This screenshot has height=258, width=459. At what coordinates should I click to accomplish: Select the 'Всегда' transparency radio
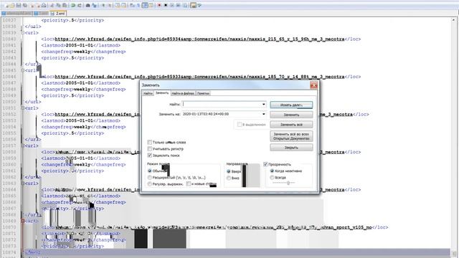click(x=272, y=177)
